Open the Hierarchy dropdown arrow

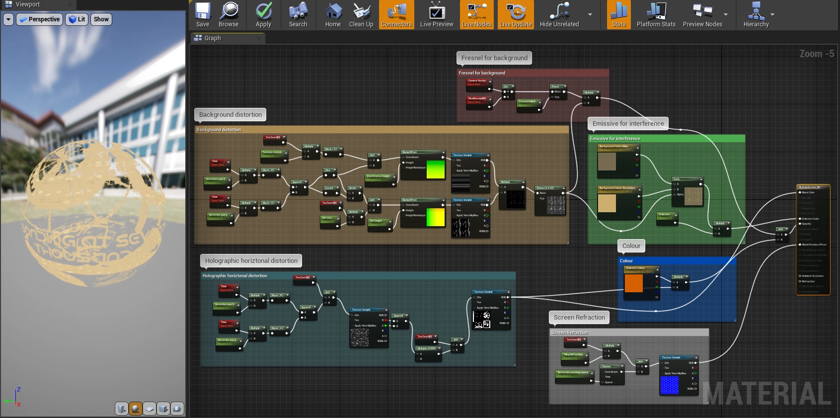(x=772, y=14)
